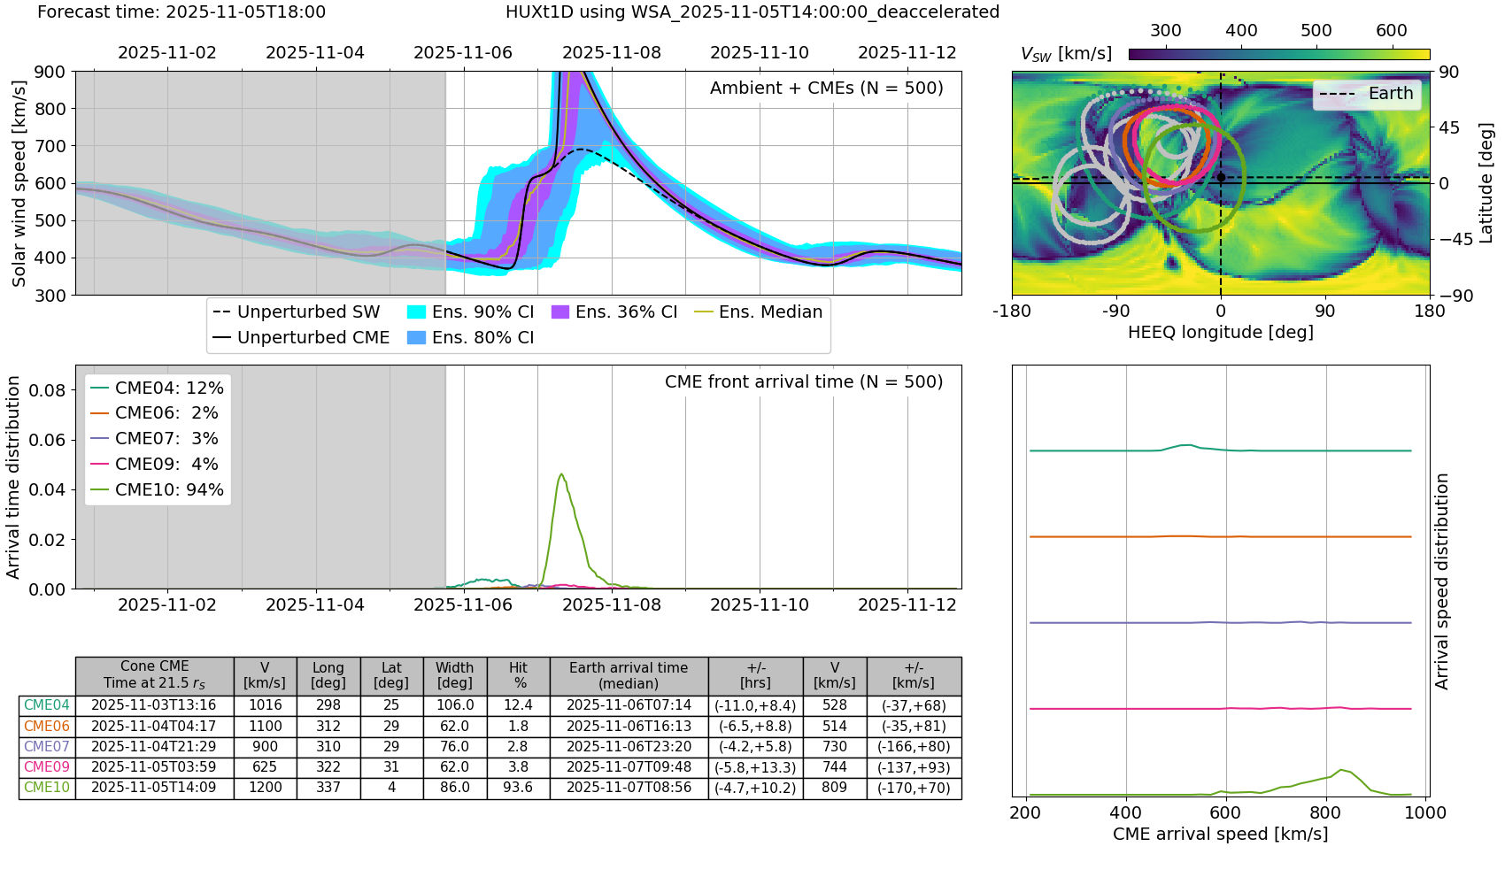The image size is (1505, 885).
Task: Select the Unperturbed SW dashed legend entry
Action: coord(297,312)
